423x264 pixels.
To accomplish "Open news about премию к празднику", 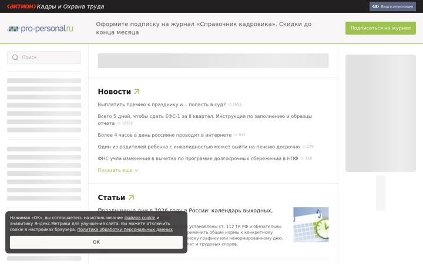I will coord(162,104).
